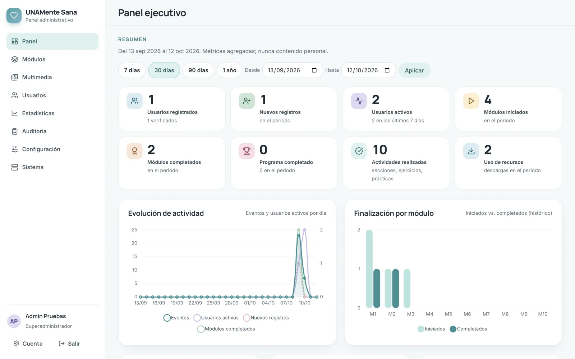Viewport: 575px width, 359px height.
Task: Click the Módulos iniciados play icon
Action: pyautogui.click(x=471, y=101)
